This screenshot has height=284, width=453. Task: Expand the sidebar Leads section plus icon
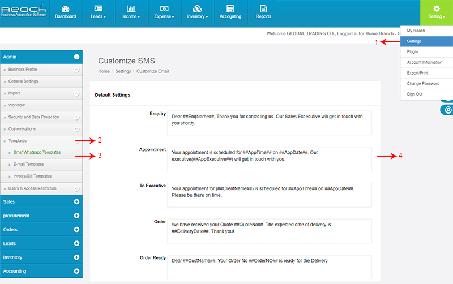(76, 243)
